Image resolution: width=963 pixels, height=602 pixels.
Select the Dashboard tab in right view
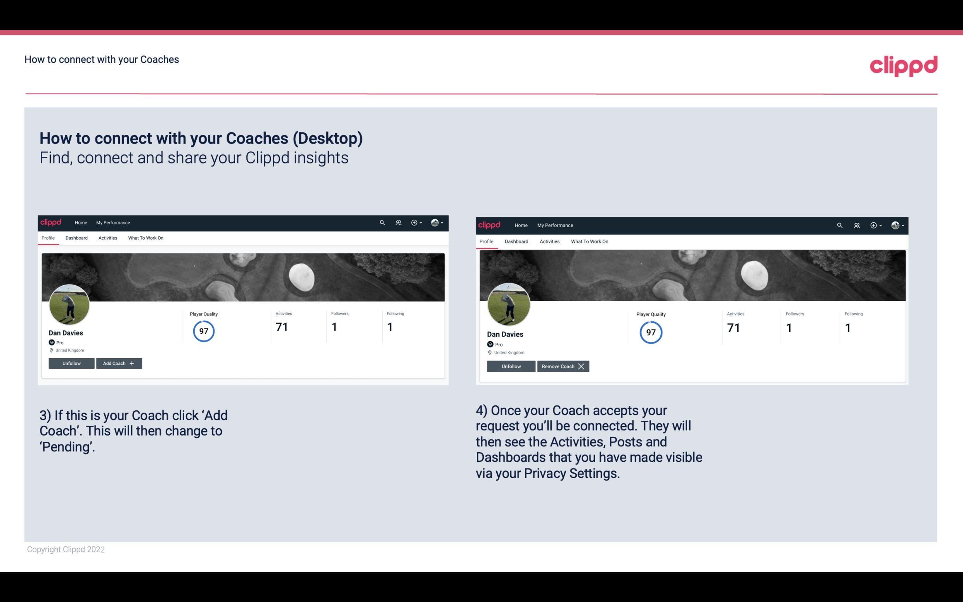point(516,241)
